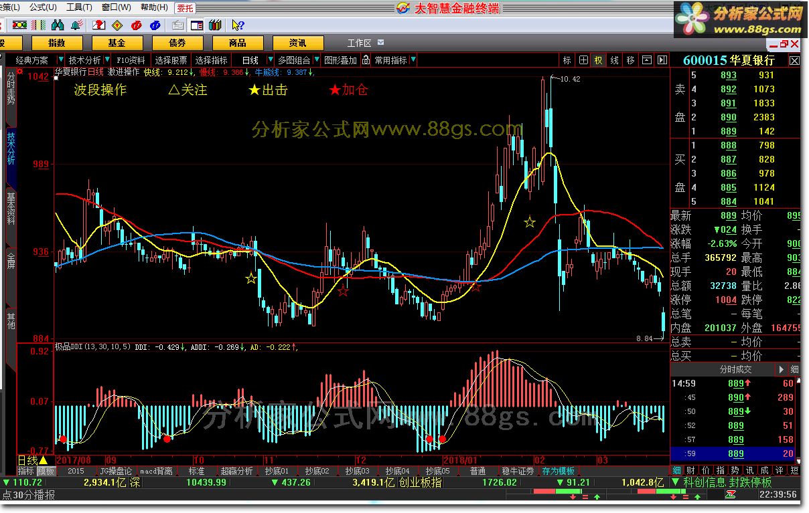
Task: Click the 存为模板 tab
Action: coord(559,472)
